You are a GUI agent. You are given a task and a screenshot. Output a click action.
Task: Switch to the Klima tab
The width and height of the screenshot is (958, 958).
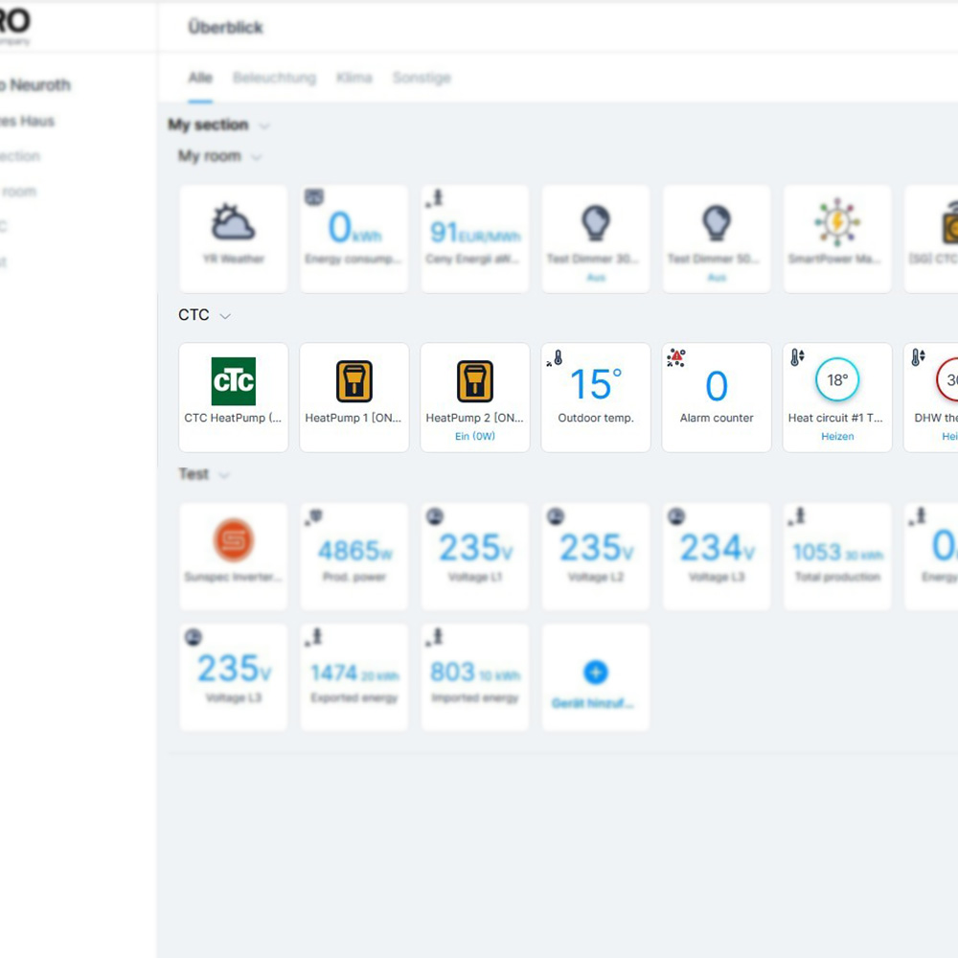354,78
